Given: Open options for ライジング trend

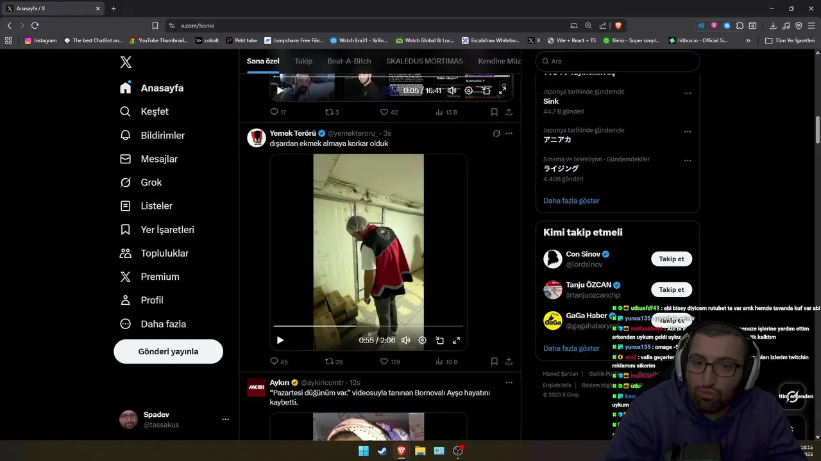Looking at the screenshot, I should click(688, 160).
